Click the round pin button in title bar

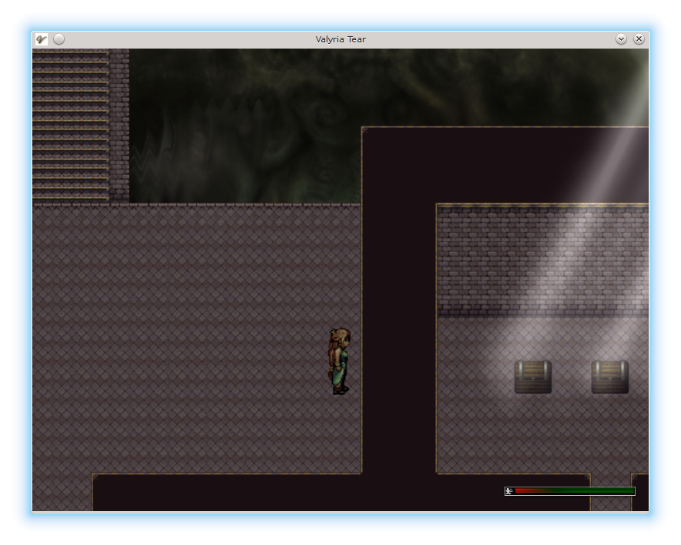coord(59,39)
